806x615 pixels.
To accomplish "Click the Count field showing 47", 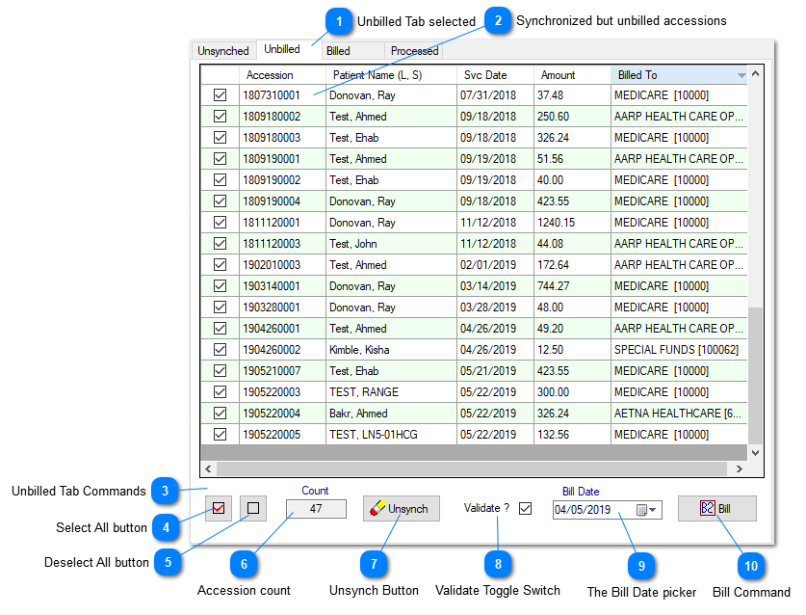I will point(315,508).
